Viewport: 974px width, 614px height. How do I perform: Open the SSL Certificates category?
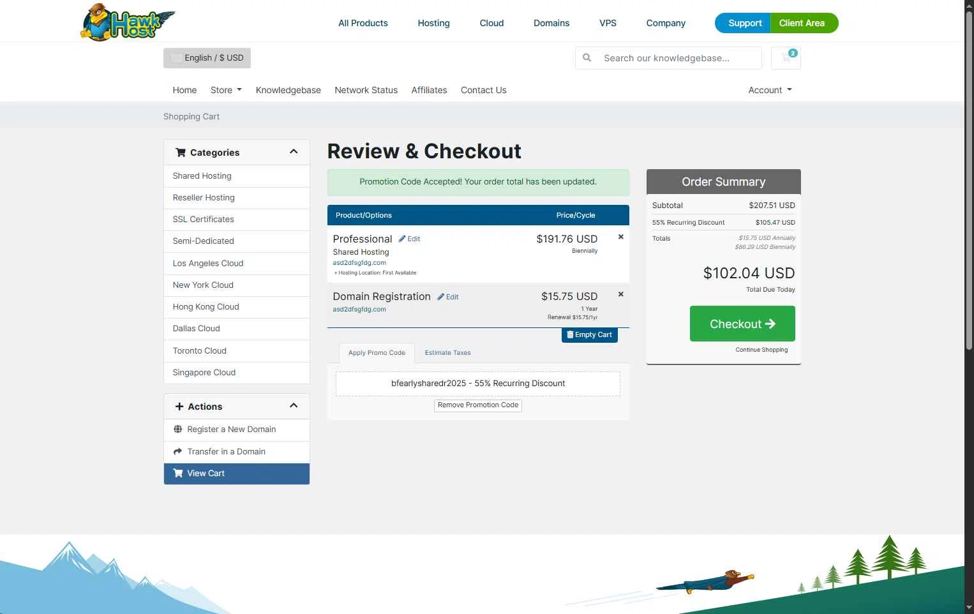[x=237, y=220]
